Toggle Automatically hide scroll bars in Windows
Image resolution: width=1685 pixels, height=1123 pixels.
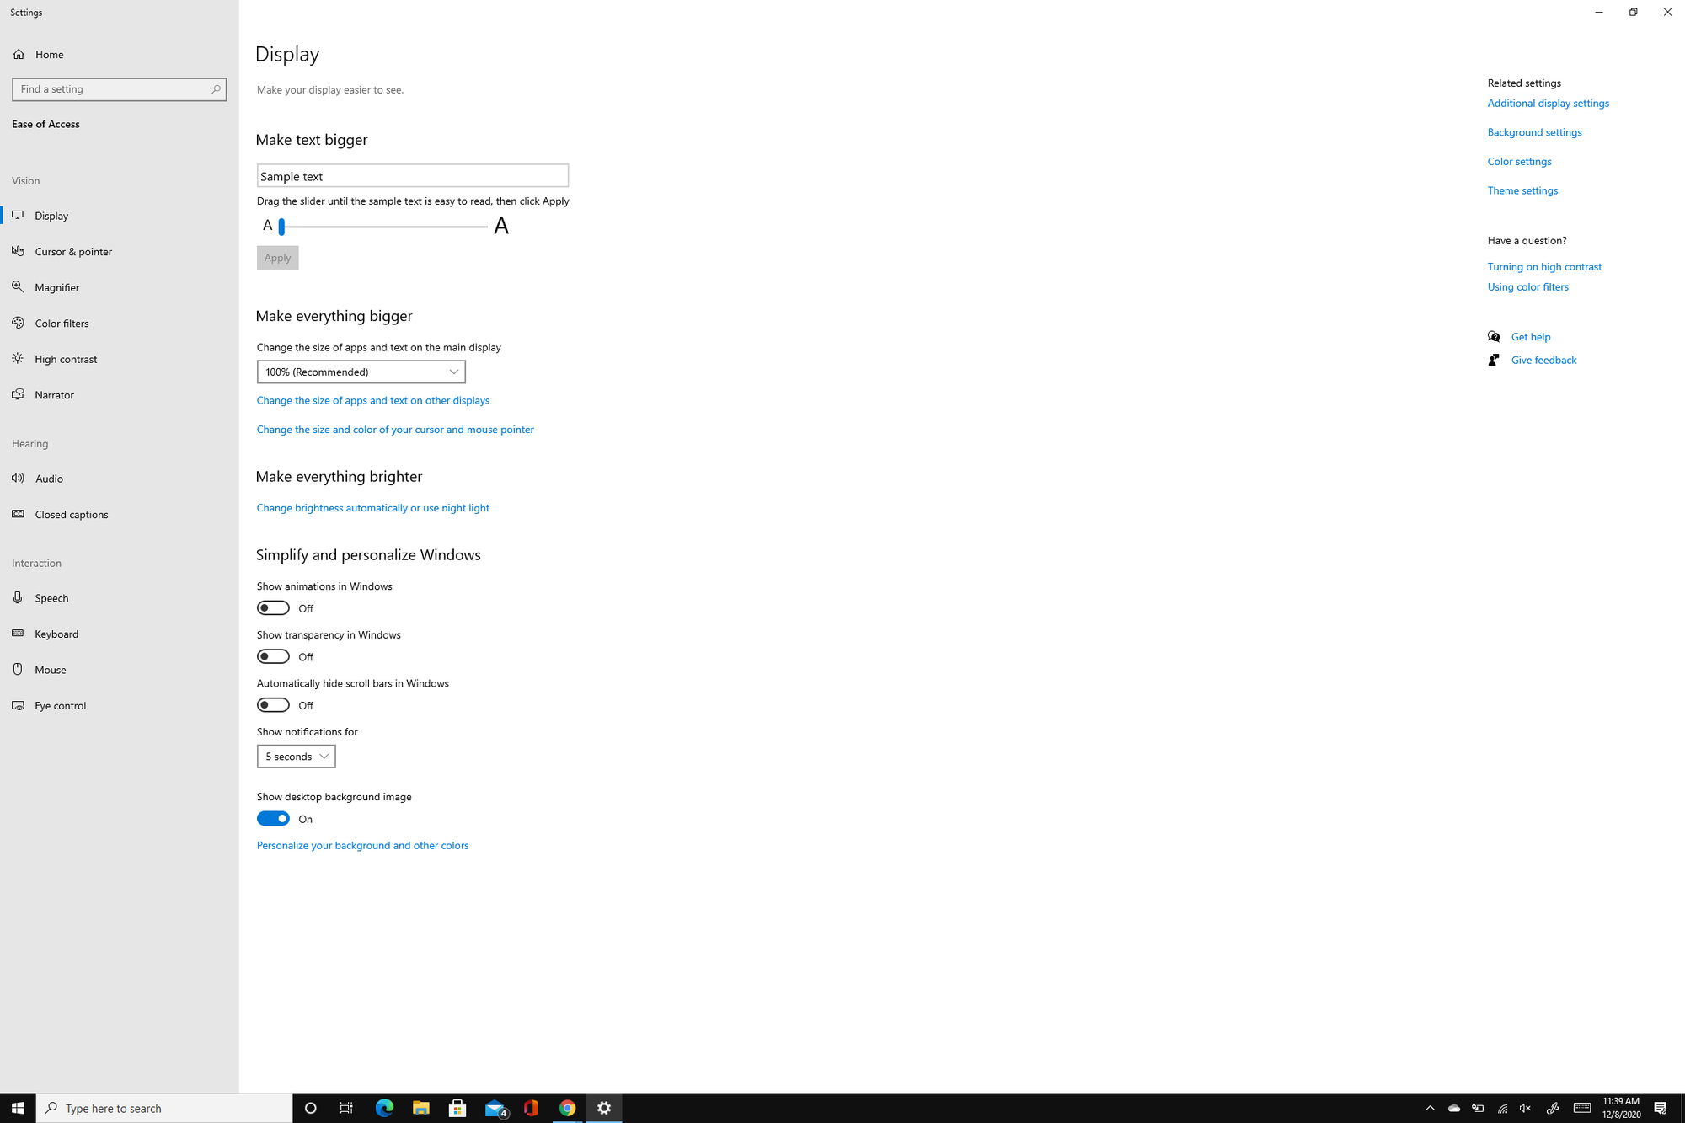[x=273, y=705]
